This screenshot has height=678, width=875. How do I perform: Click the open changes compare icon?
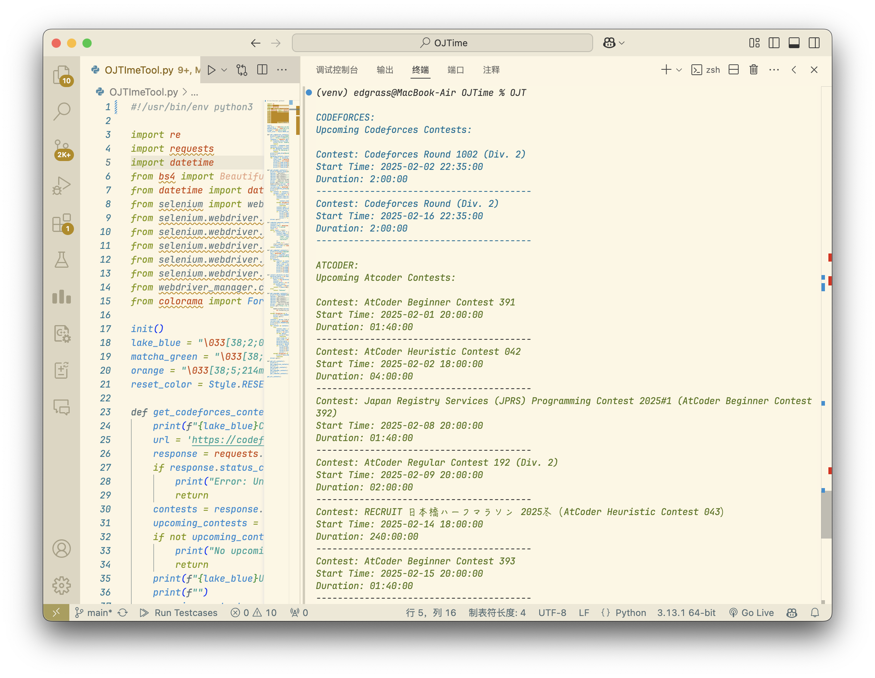[242, 70]
